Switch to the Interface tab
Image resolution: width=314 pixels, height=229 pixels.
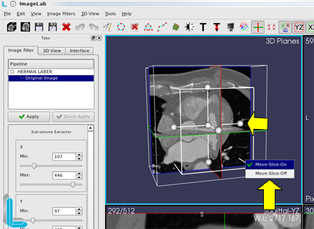click(80, 51)
